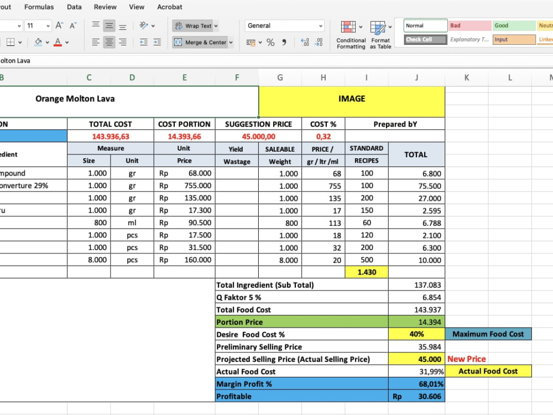Toggle middle vertical alignment
Image resolution: width=553 pixels, height=415 pixels.
109,25
